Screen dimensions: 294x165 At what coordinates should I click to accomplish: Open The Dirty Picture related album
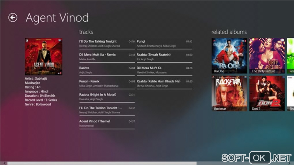(267, 56)
